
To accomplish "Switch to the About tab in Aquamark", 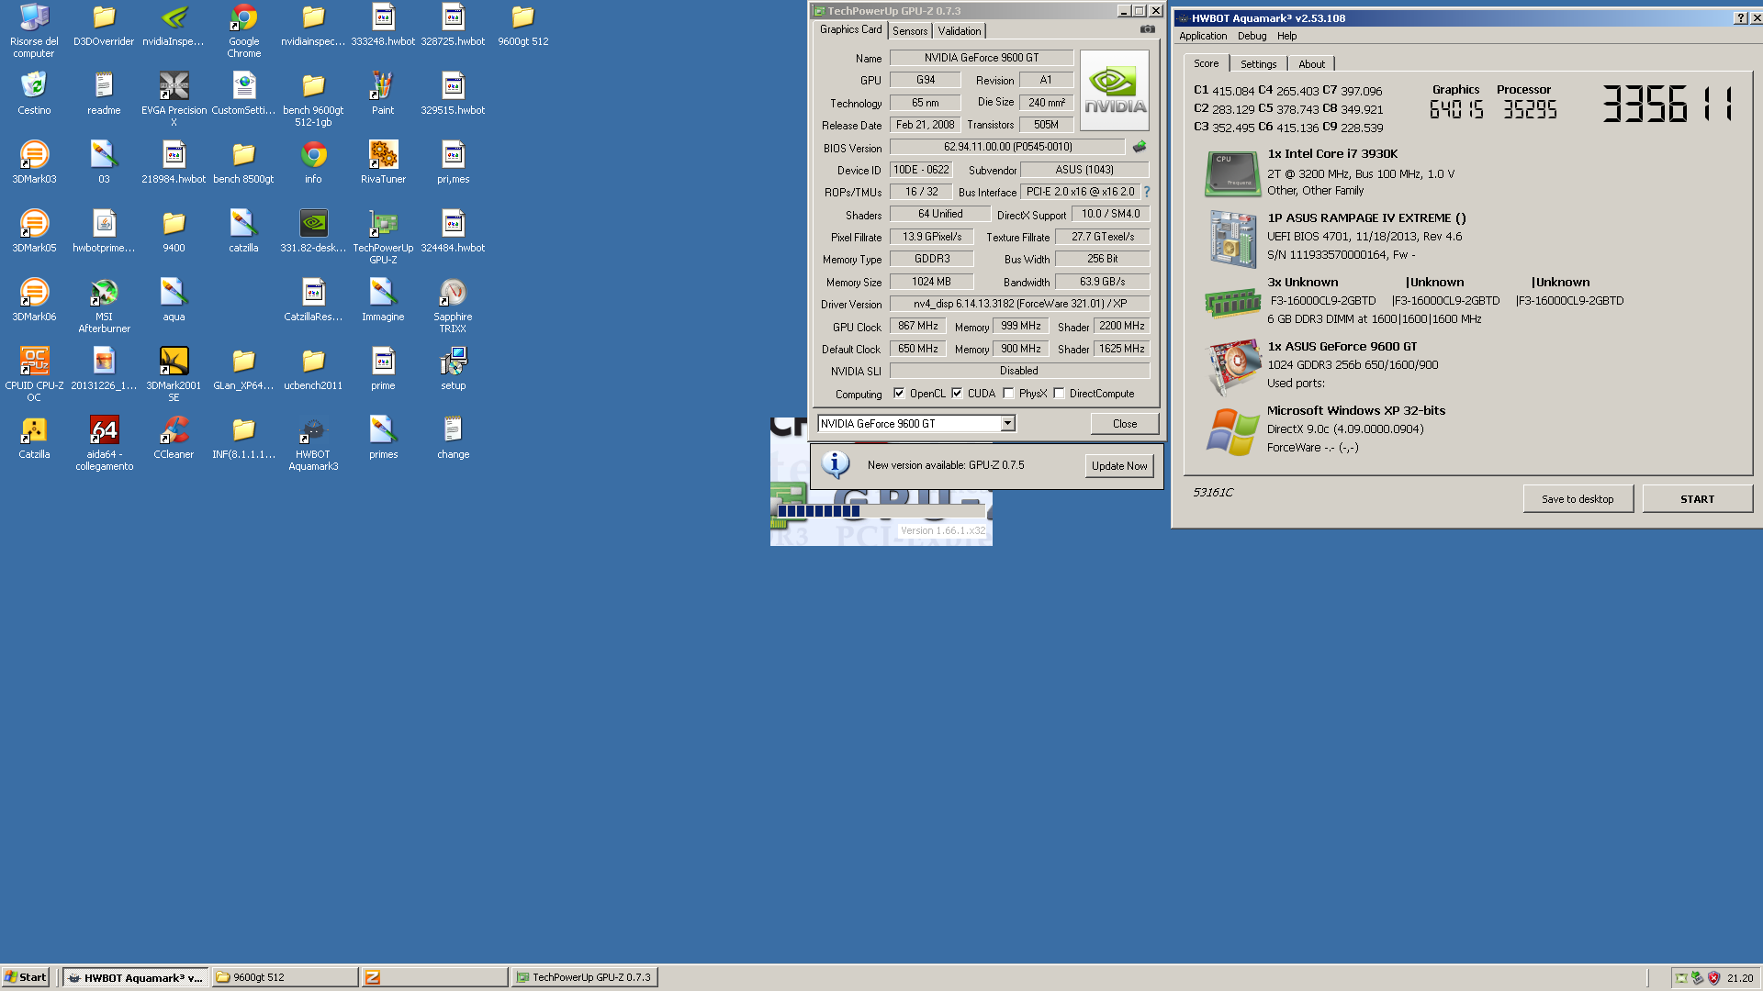I will [1311, 64].
